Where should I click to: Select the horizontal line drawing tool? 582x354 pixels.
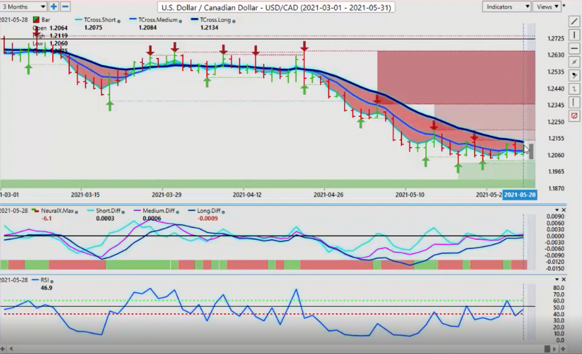[573, 48]
